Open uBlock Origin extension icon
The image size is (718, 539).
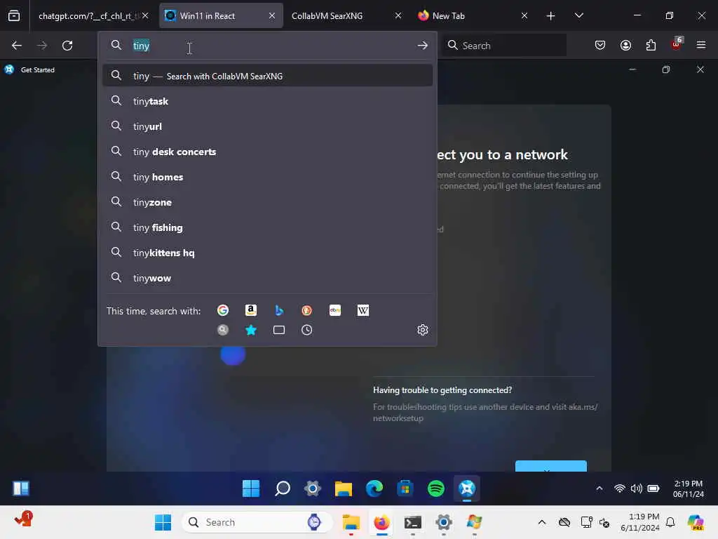click(x=677, y=44)
